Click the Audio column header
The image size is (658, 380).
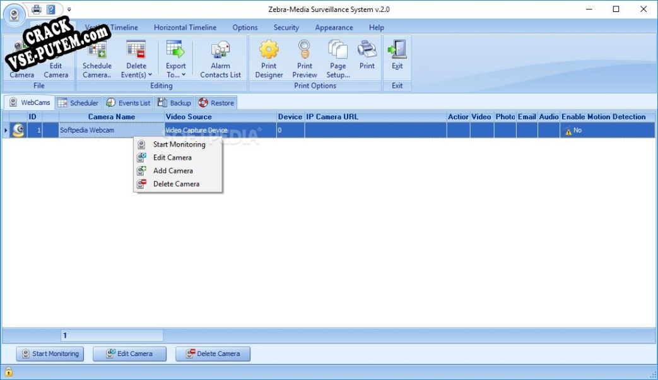tap(548, 117)
